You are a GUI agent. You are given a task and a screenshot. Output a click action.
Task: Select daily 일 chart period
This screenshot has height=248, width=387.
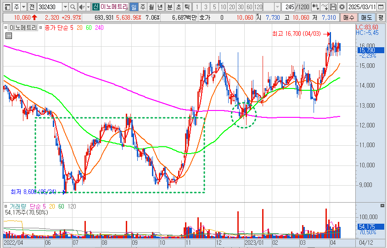pos(134,7)
